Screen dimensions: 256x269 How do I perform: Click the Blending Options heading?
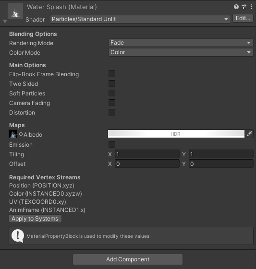(x=33, y=34)
